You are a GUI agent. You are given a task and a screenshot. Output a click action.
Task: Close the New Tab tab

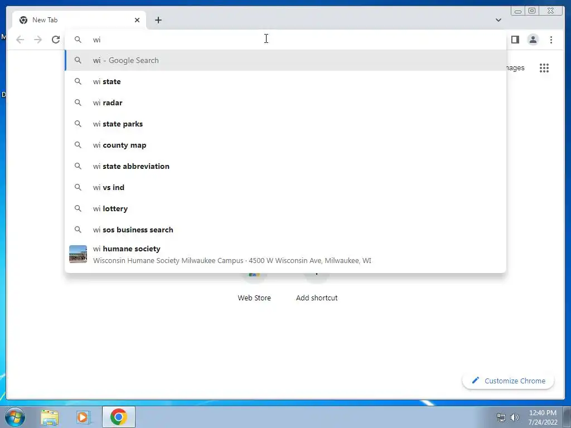click(137, 20)
